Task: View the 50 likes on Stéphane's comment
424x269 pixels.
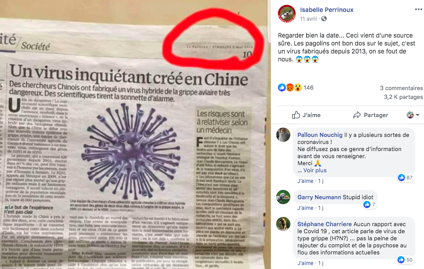Action: (x=405, y=260)
